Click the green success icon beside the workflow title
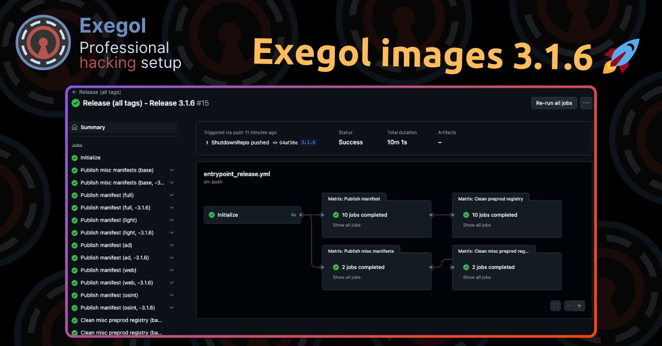Image resolution: width=662 pixels, height=346 pixels. click(x=76, y=103)
